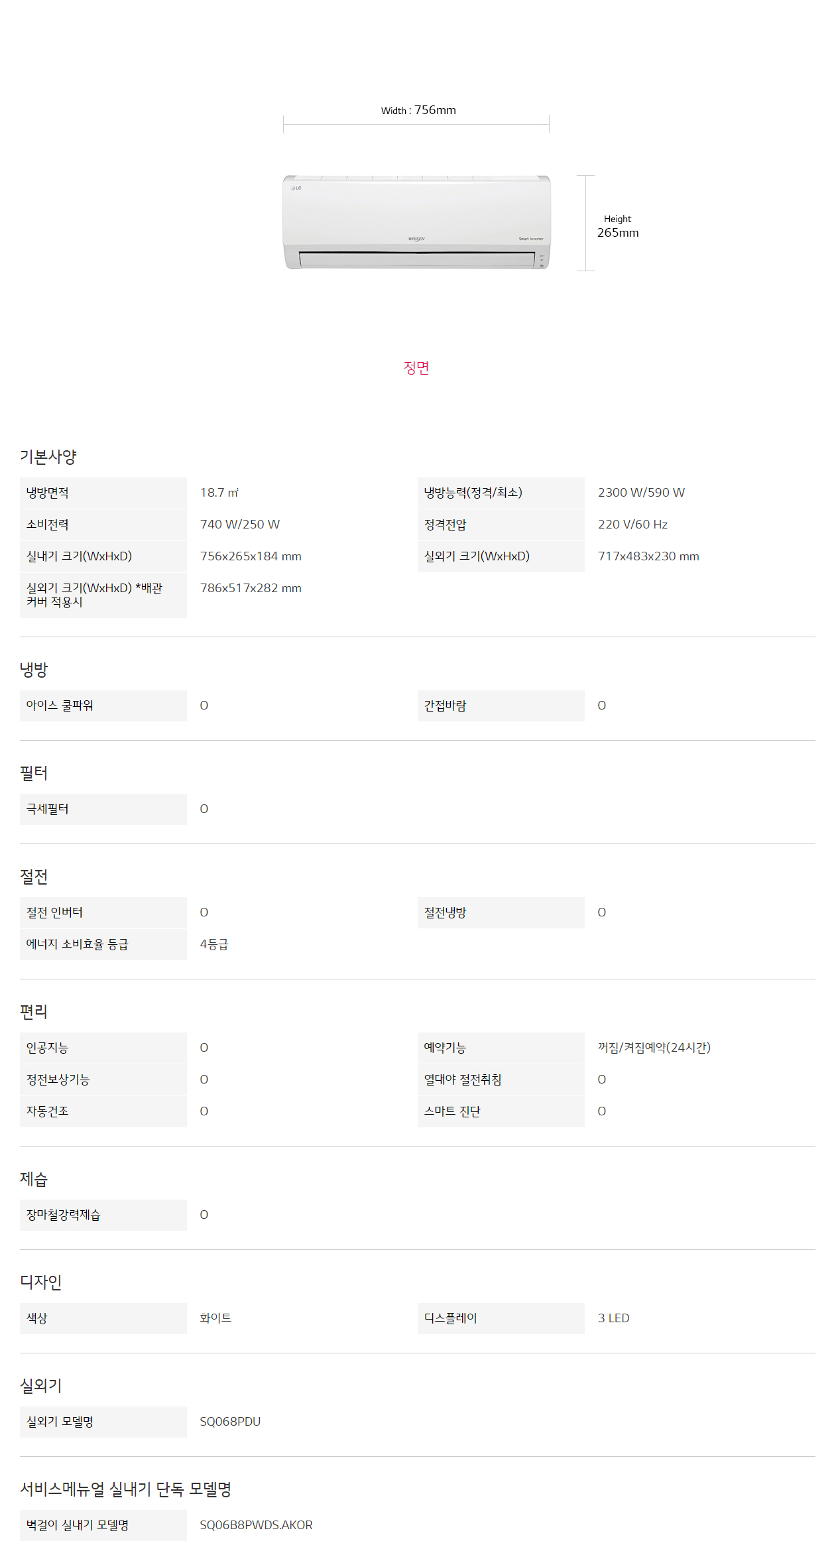The width and height of the screenshot is (836, 1557).
Task: Click the air conditioner product image
Action: point(416,222)
